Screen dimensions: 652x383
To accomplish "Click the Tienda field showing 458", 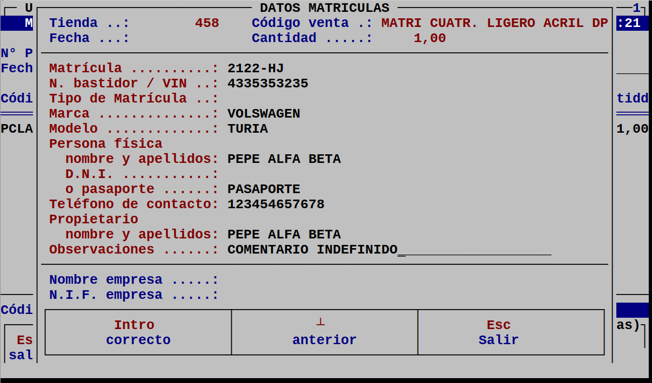I will (209, 23).
